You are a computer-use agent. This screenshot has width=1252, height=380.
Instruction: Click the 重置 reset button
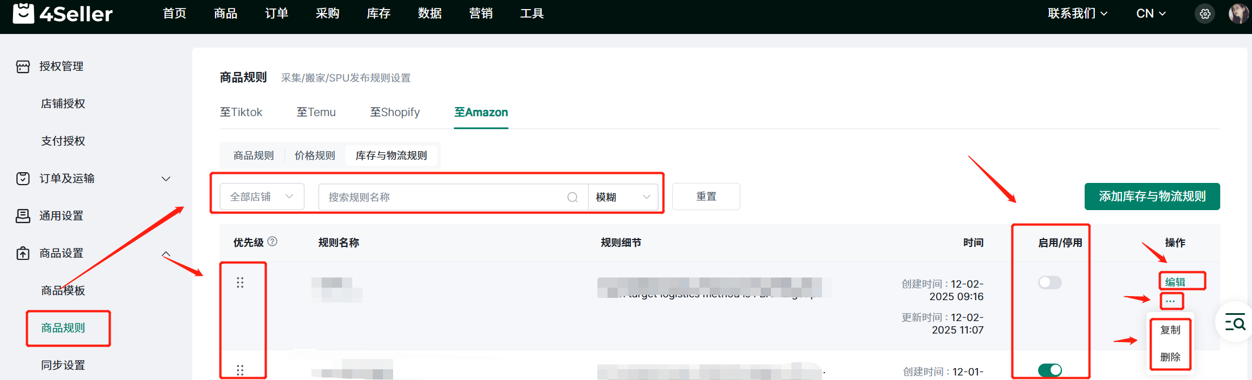point(706,197)
